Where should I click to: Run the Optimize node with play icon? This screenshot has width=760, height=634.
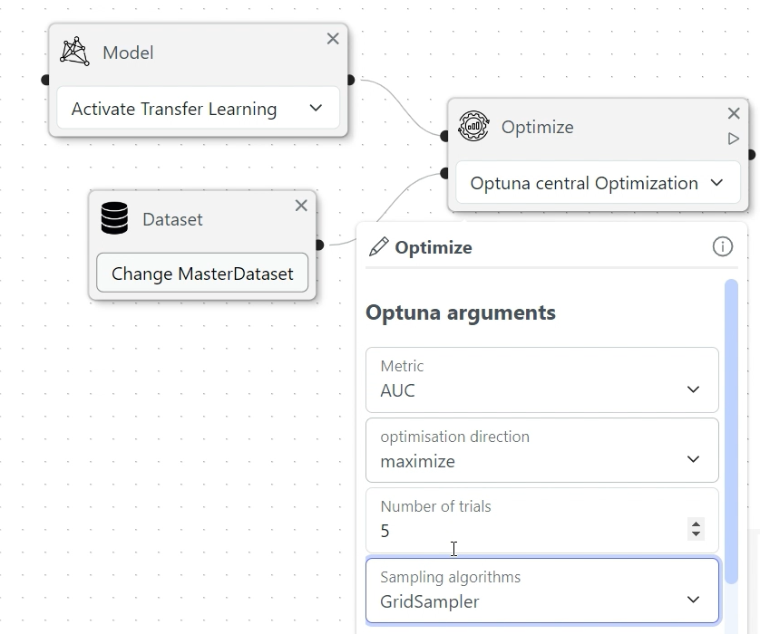[x=734, y=139]
